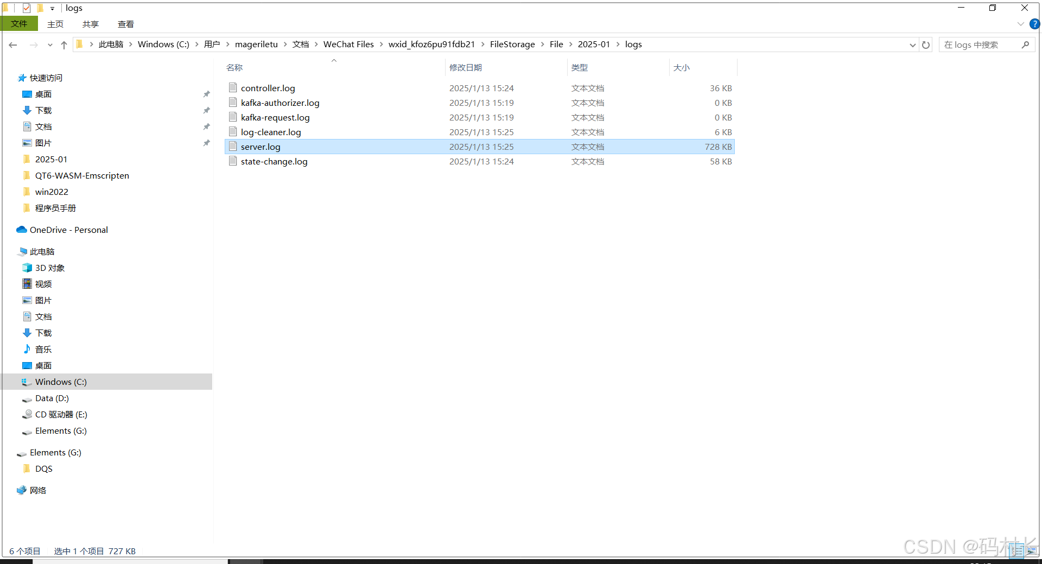Expand the address bar history dropdown
Image resolution: width=1042 pixels, height=564 pixels.
tap(912, 45)
